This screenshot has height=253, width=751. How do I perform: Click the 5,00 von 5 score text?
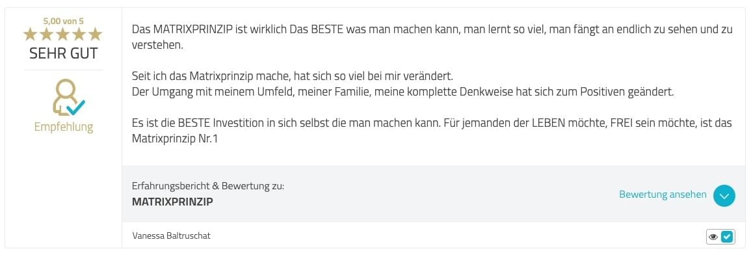pos(63,21)
